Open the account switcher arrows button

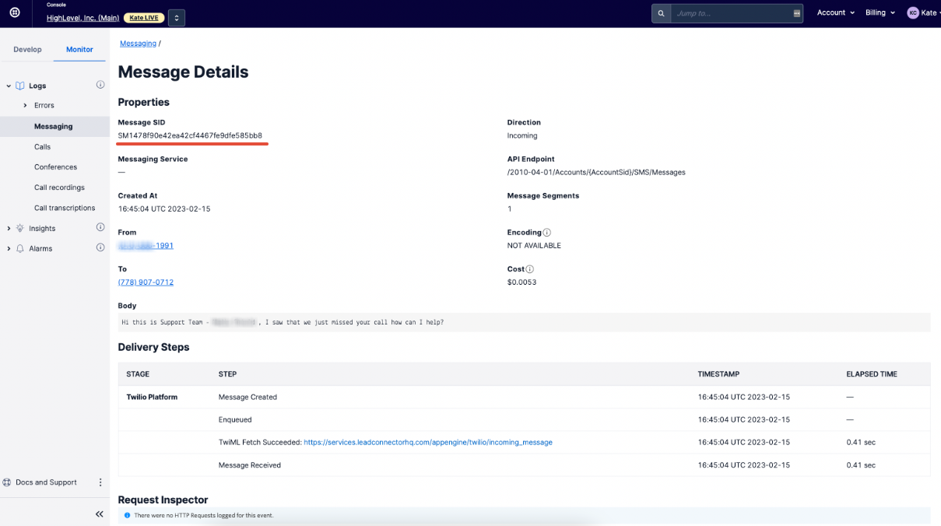[x=176, y=17]
